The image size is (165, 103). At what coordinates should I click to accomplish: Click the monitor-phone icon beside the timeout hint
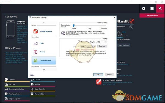coord(63,33)
